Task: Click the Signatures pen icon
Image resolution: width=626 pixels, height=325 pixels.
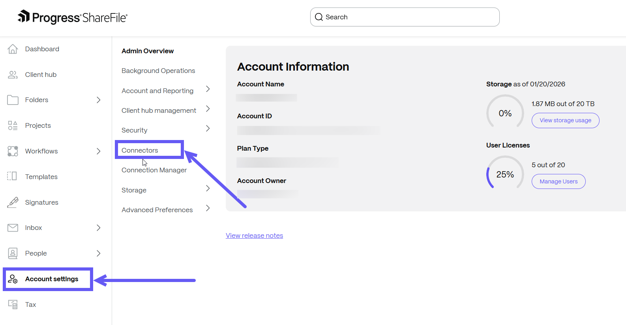Action: (x=13, y=202)
